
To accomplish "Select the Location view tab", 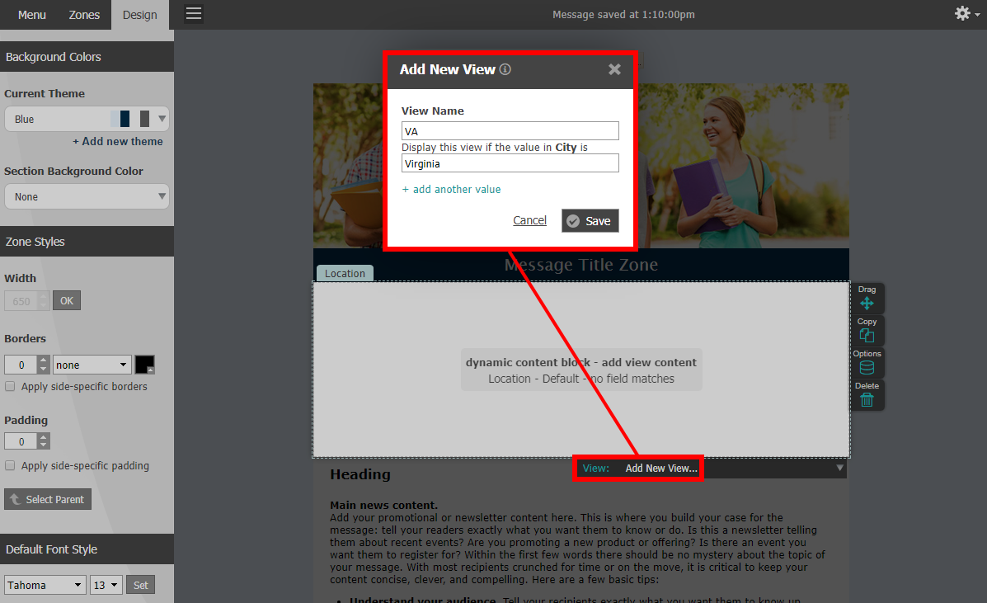I will pyautogui.click(x=345, y=273).
